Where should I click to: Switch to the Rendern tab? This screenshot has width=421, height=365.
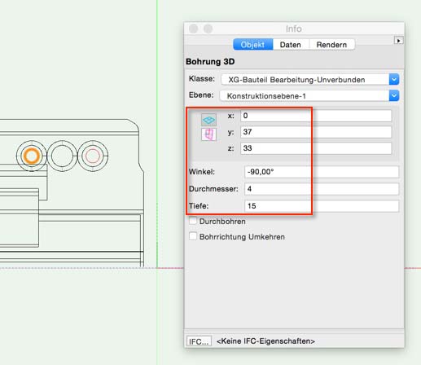[331, 45]
